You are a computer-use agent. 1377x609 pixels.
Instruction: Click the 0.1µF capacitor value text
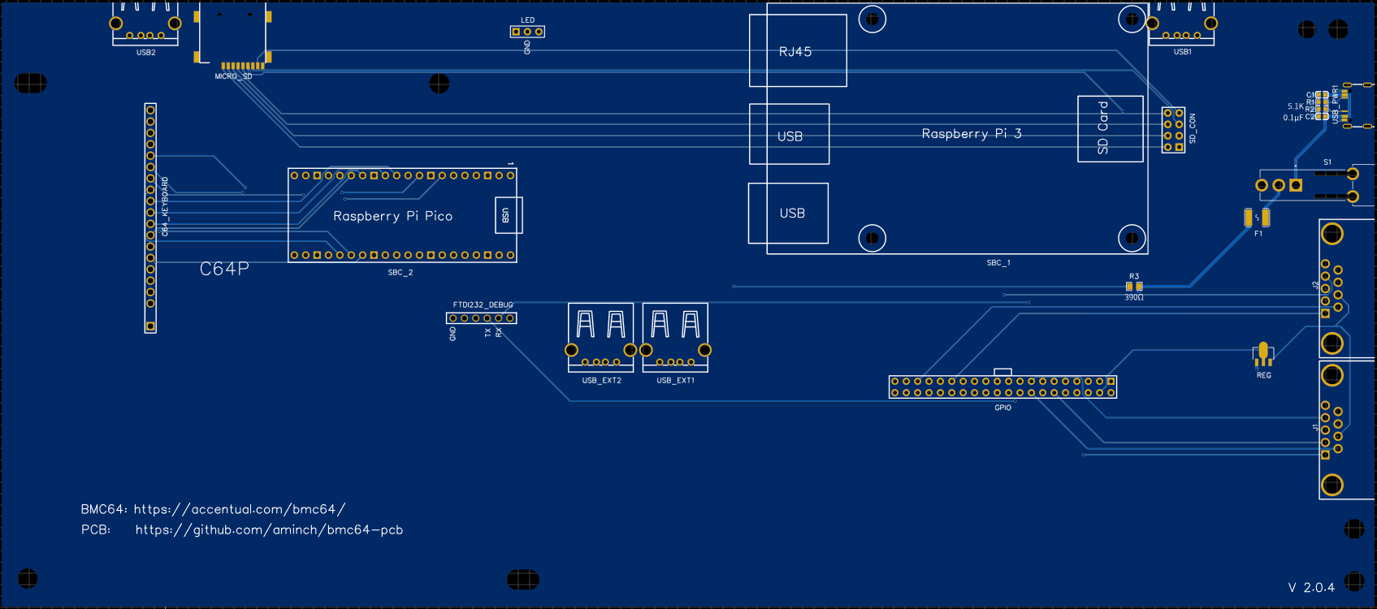[x=1293, y=118]
